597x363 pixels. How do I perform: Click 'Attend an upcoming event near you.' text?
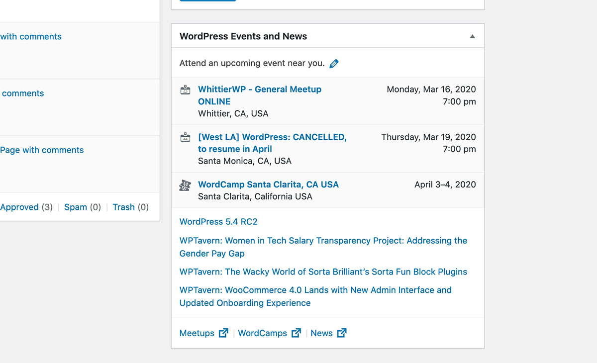point(252,63)
